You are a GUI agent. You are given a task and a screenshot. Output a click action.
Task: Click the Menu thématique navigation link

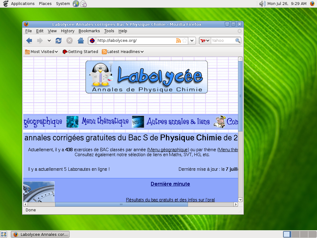105,121
